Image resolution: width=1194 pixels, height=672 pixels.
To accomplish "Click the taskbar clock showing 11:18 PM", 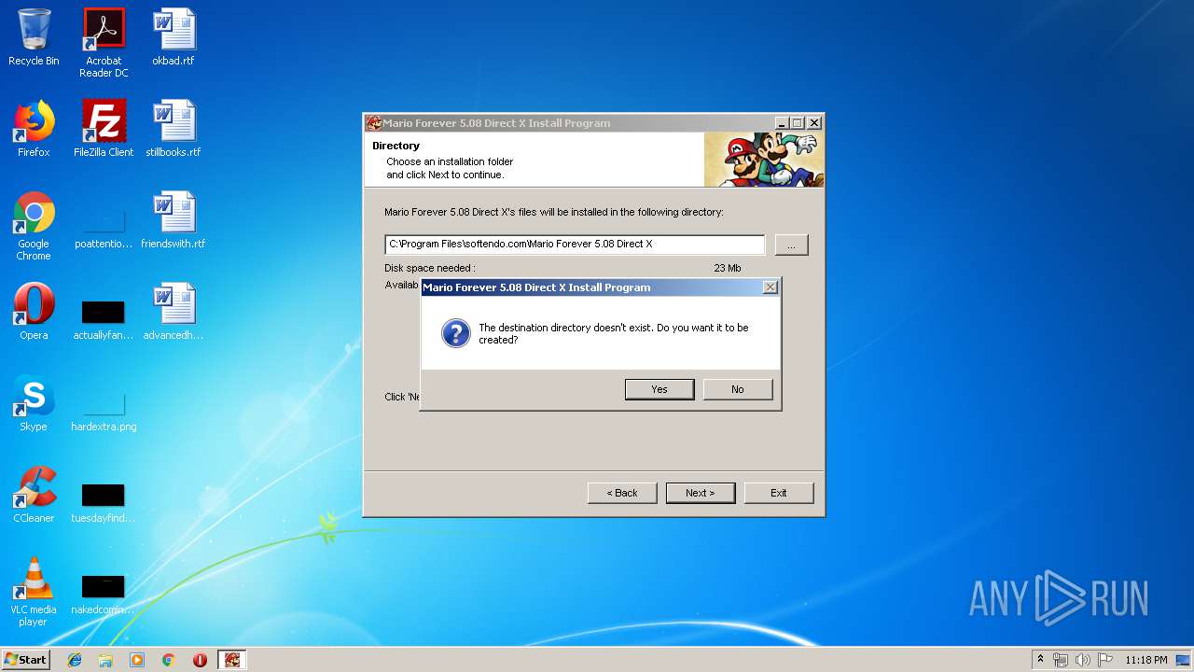I will [x=1145, y=660].
